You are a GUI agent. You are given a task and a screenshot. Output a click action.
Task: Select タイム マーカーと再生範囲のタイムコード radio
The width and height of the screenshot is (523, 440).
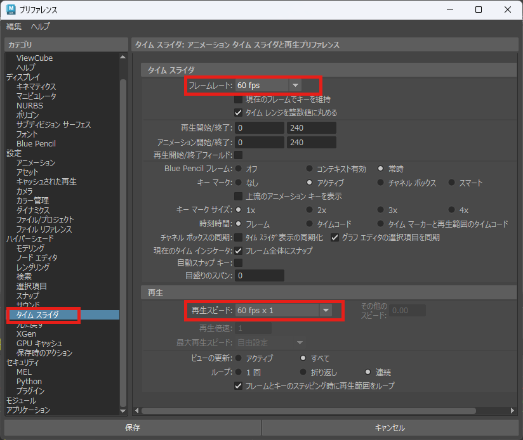tap(381, 224)
